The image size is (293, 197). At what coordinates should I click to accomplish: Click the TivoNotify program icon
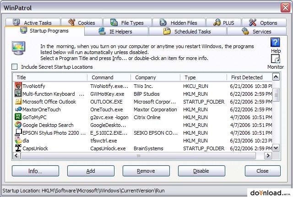pos(18,86)
